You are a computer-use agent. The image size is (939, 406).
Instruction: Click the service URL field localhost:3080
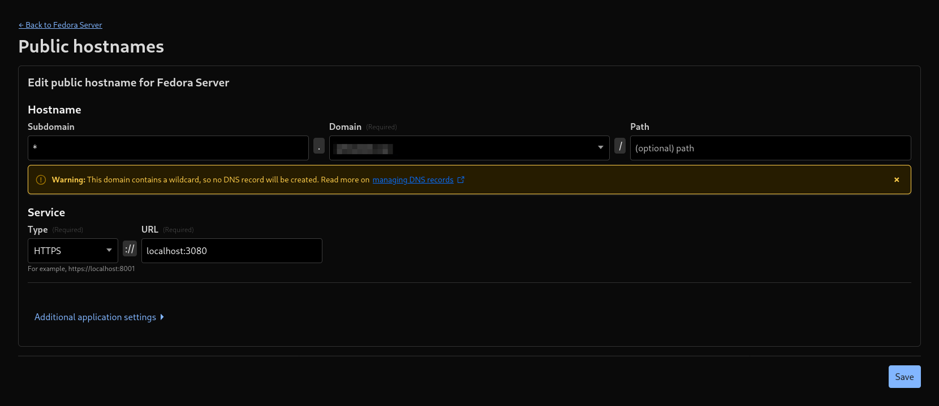click(x=232, y=251)
